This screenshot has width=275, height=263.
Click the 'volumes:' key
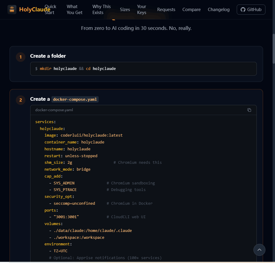coord(54,224)
